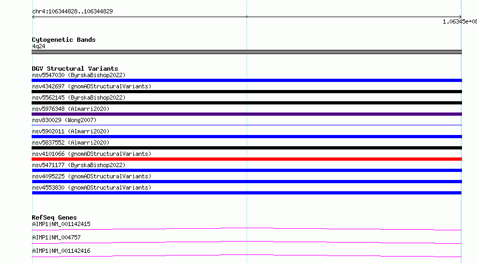Click the blue bar of nsv5547030

(247, 80)
